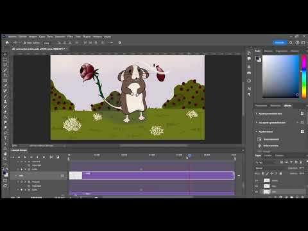Toggle visibility of the middle layer in Layers panel

click(257, 186)
